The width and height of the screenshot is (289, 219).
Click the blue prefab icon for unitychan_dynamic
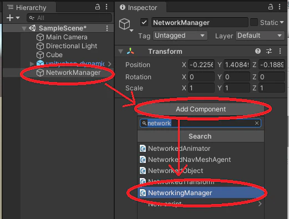tap(40, 63)
